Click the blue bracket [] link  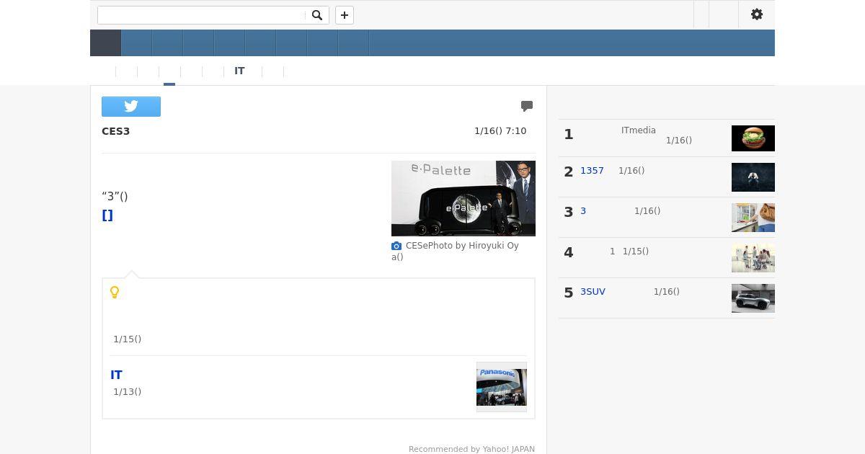coord(107,215)
